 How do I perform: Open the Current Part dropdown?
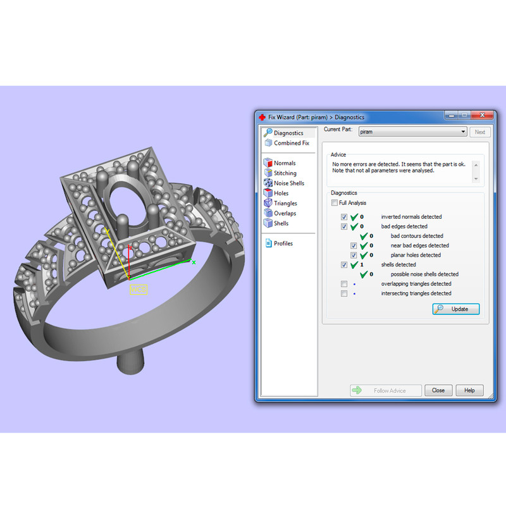click(x=412, y=132)
